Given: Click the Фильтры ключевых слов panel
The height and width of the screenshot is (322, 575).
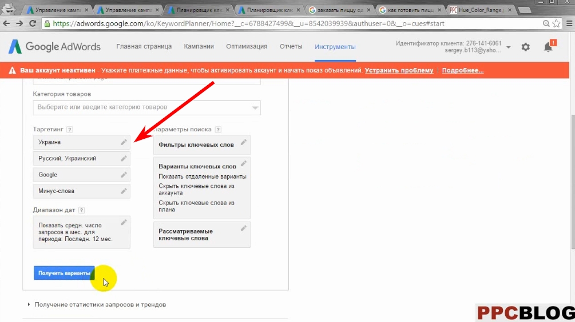Looking at the screenshot, I should [x=202, y=145].
